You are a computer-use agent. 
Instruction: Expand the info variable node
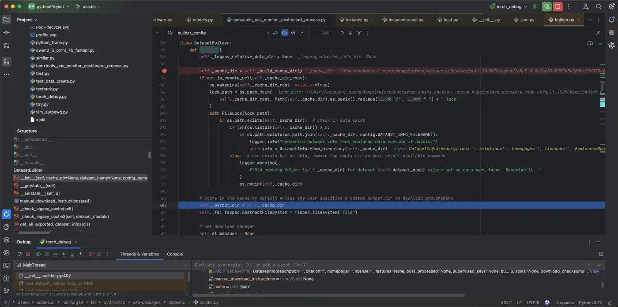(204, 271)
